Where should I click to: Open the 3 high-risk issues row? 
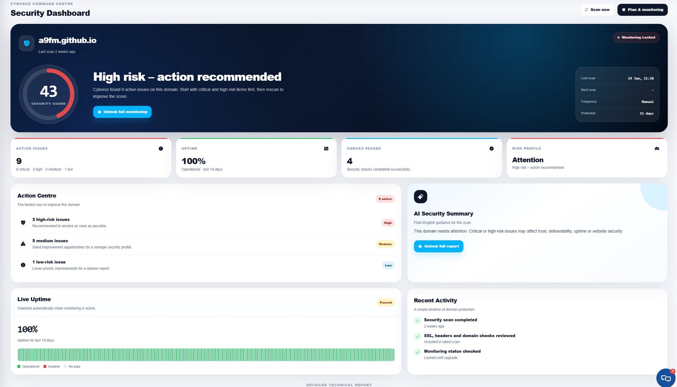pos(206,222)
